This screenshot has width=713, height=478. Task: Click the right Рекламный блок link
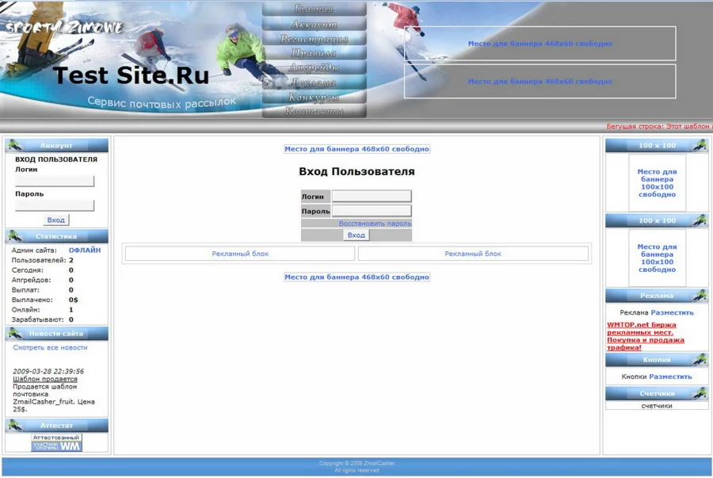pos(473,254)
